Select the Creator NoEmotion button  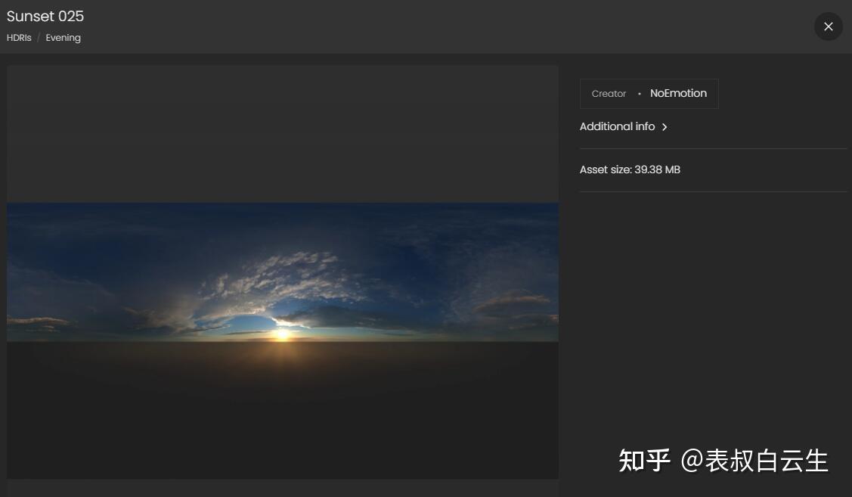[648, 93]
